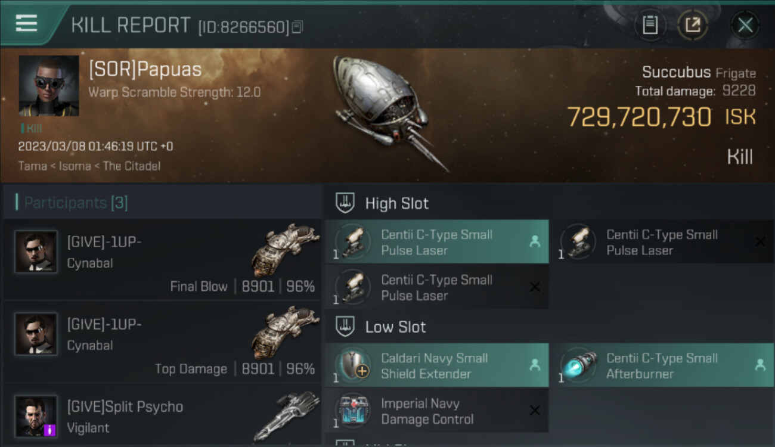Screen dimensions: 775x447
Task: Copy the kill report ID next to the title
Action: coord(297,27)
